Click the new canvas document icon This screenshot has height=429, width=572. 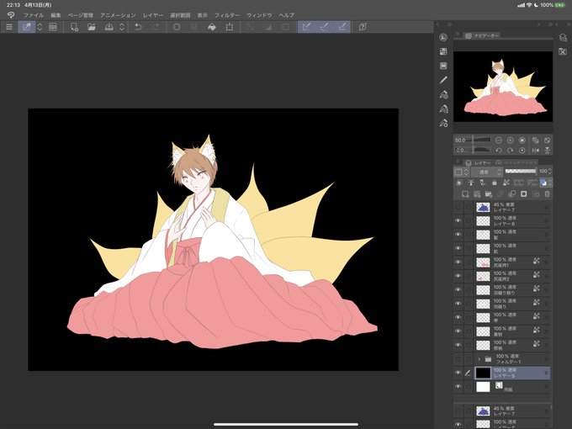(74, 27)
